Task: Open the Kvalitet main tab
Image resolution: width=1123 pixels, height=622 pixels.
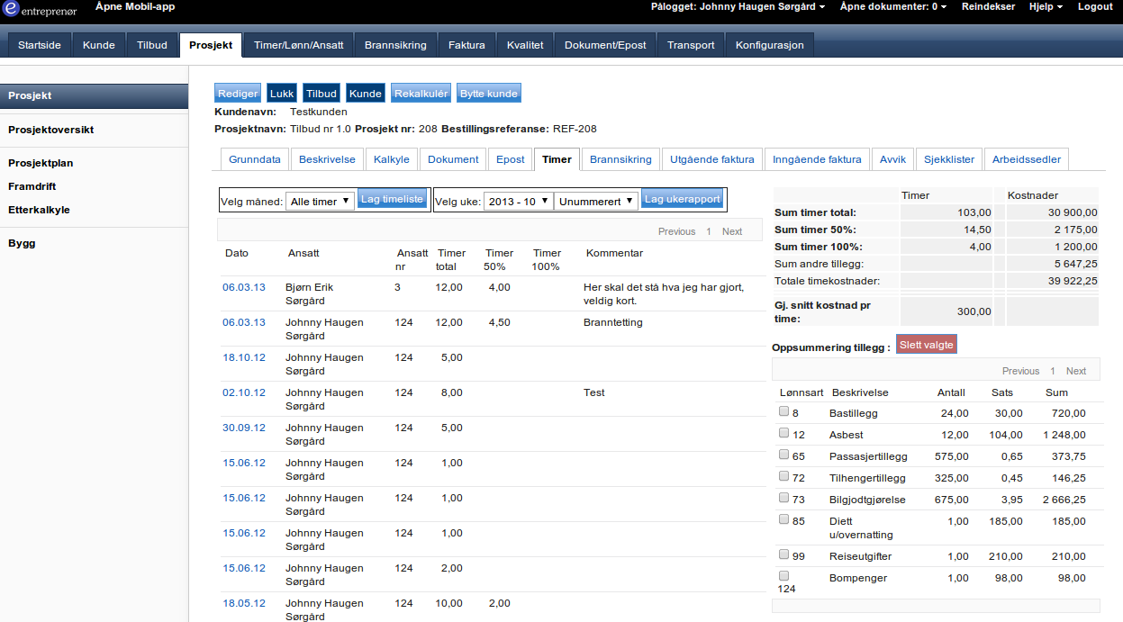Action: click(525, 45)
